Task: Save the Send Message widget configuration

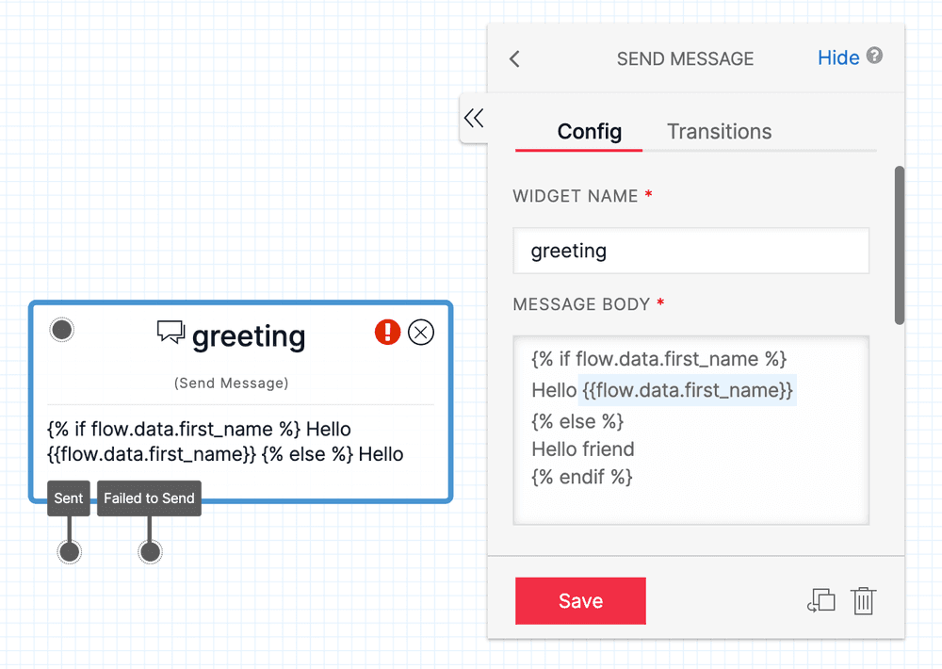Action: click(580, 600)
